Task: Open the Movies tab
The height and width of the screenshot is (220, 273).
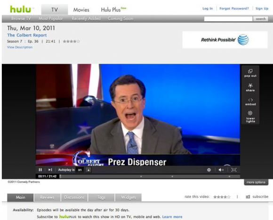Action: click(81, 9)
